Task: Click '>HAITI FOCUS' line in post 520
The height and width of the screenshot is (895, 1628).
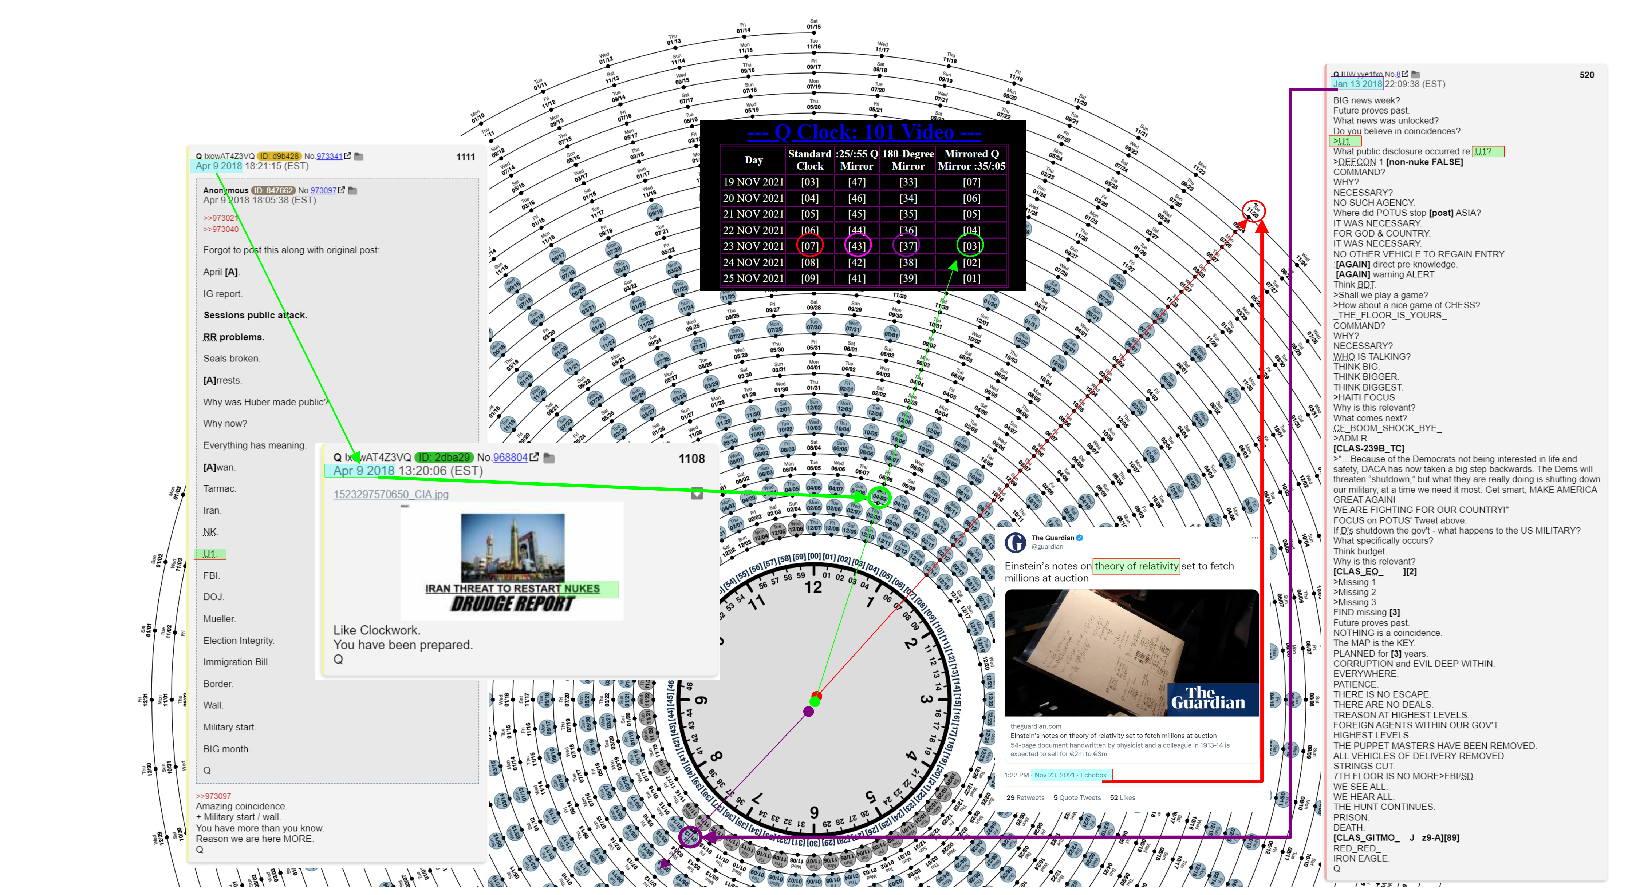Action: pos(1364,397)
